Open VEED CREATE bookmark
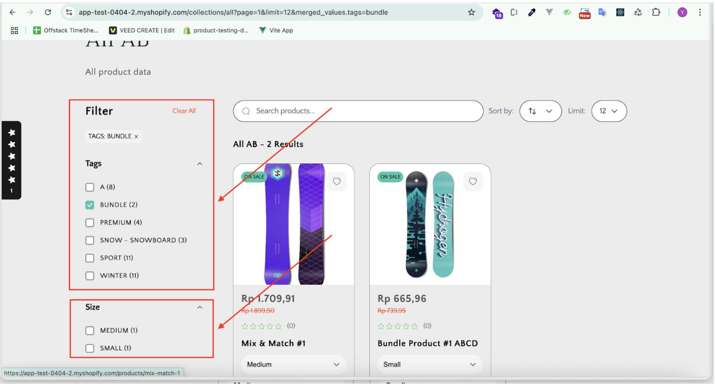 pyautogui.click(x=142, y=31)
